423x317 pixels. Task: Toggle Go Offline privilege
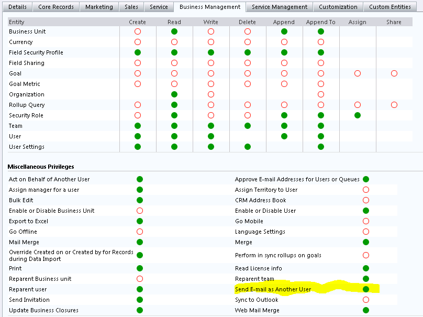point(140,232)
